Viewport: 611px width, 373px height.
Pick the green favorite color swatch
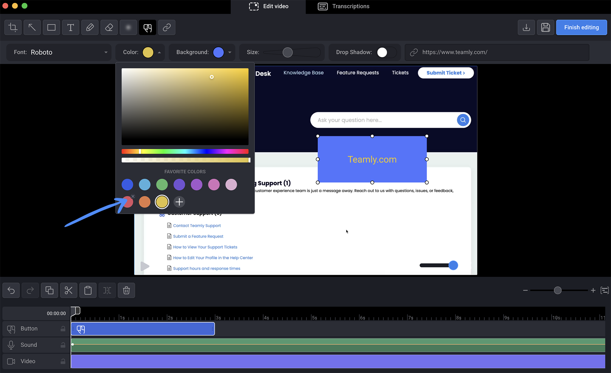click(162, 184)
